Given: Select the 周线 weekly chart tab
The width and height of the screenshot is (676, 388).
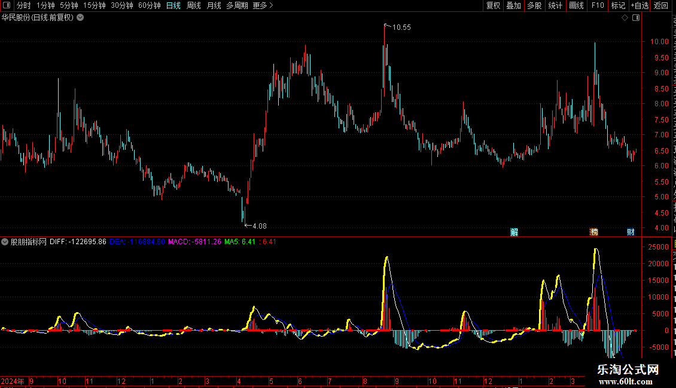Looking at the screenshot, I should coord(194,5).
